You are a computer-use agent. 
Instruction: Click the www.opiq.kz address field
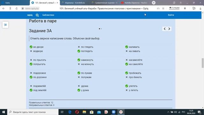[32, 9]
